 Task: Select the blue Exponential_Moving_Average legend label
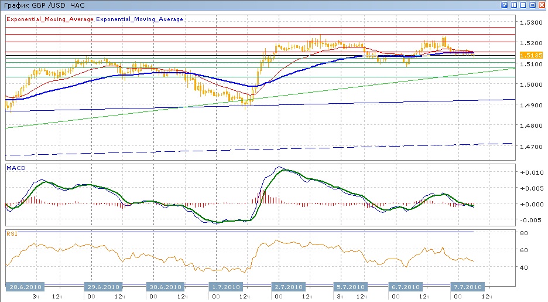coord(139,19)
